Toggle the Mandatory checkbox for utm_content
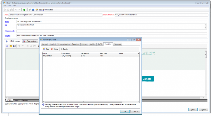Viewport: 211px width, 116px height. coord(81,56)
